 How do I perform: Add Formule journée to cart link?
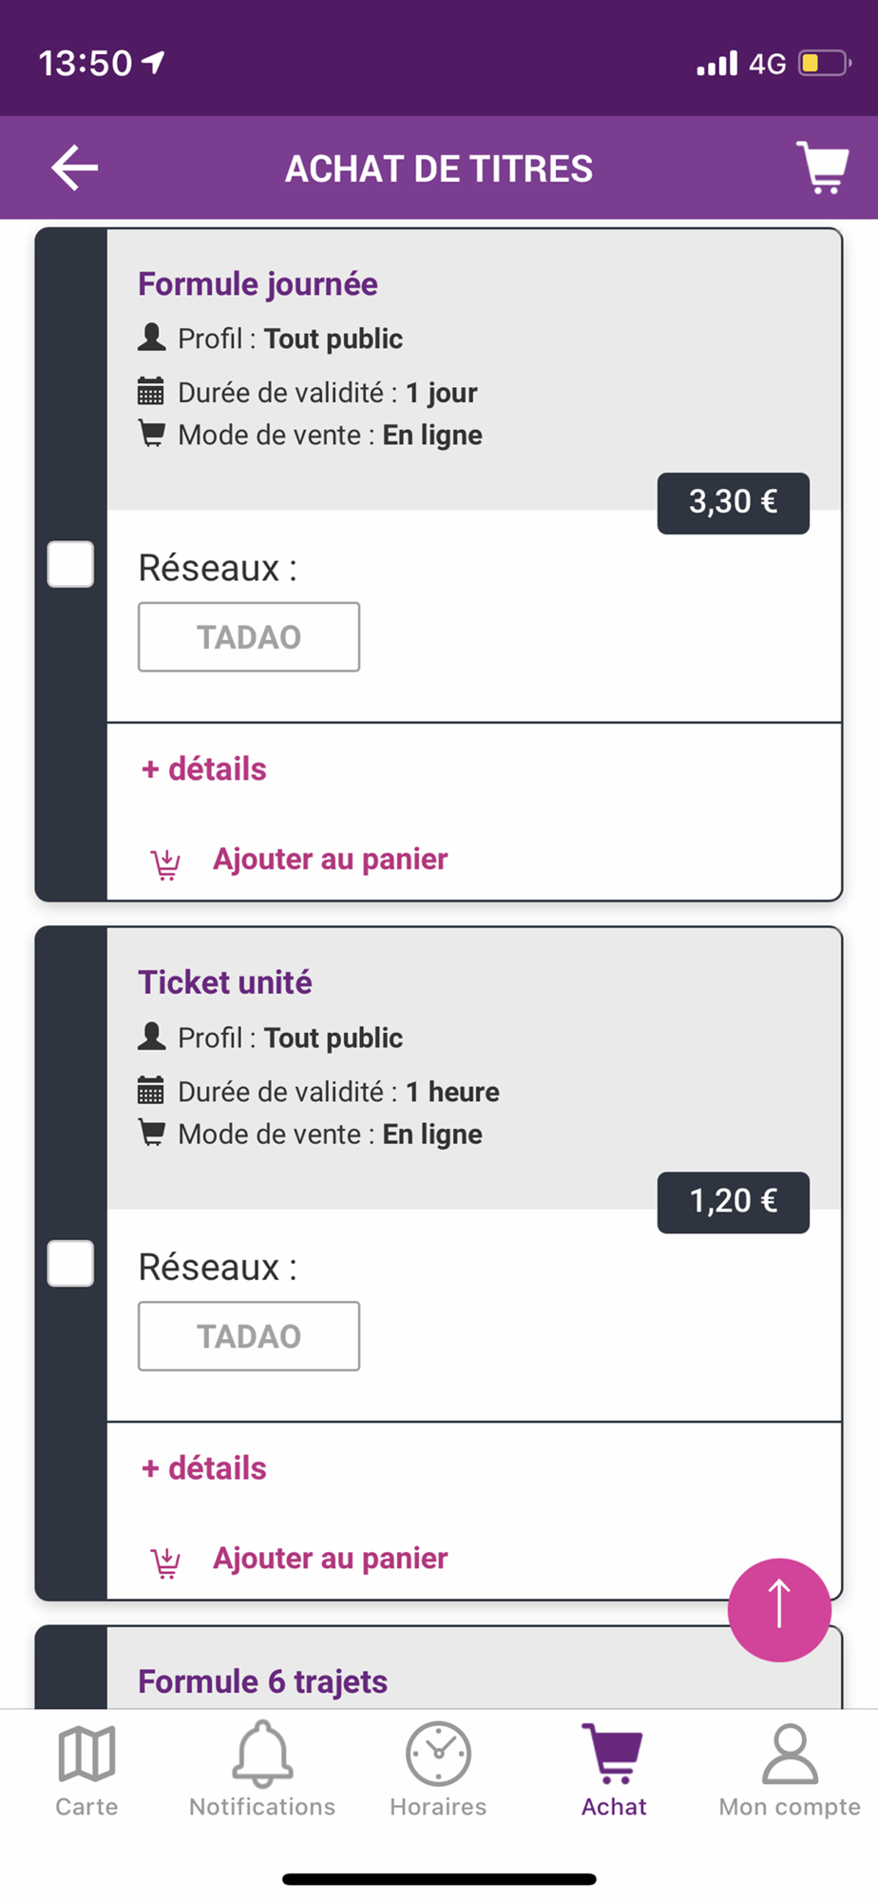[330, 859]
